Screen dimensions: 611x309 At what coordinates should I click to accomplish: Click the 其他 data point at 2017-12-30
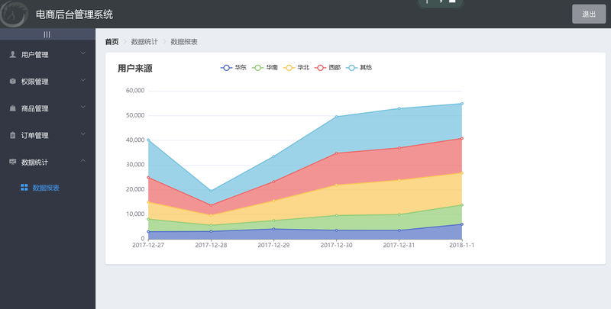point(336,117)
